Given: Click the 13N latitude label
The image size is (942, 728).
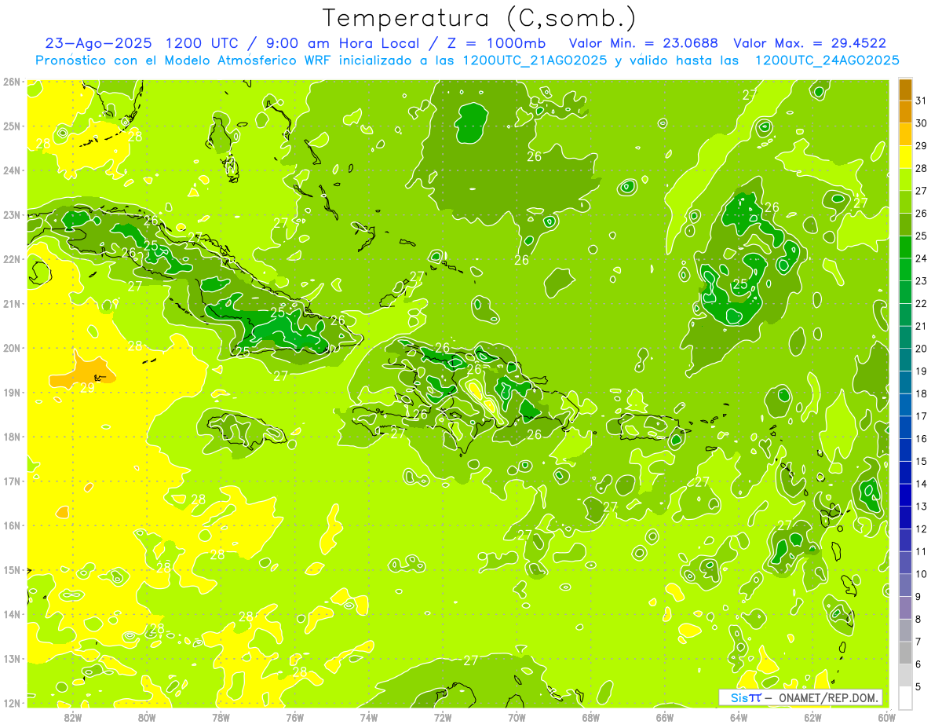Looking at the screenshot, I should (x=11, y=659).
